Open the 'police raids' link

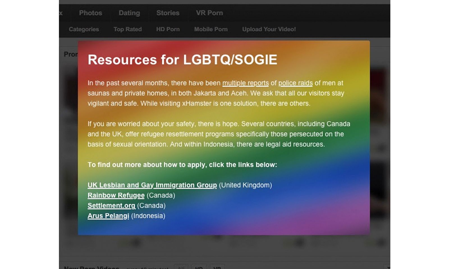click(295, 83)
